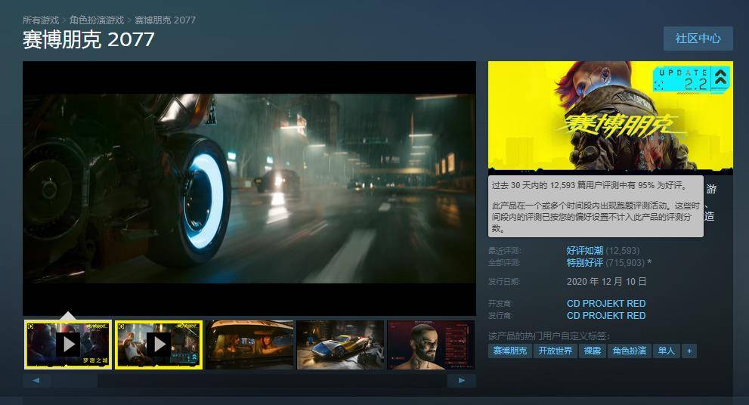Open the 角色扮演游戏 breadcrumb link

(x=97, y=20)
